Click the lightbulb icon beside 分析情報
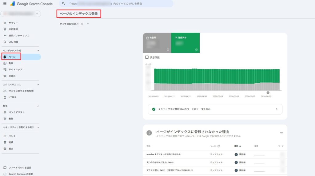 click(x=5, y=29)
